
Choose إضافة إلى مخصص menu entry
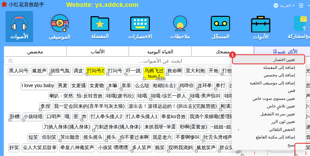pyautogui.click(x=268, y=75)
